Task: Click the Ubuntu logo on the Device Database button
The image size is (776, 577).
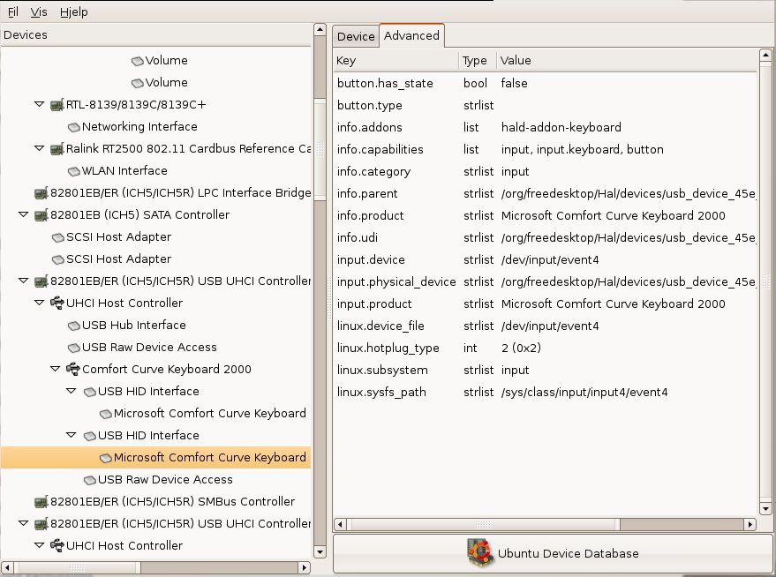Action: pyautogui.click(x=480, y=553)
